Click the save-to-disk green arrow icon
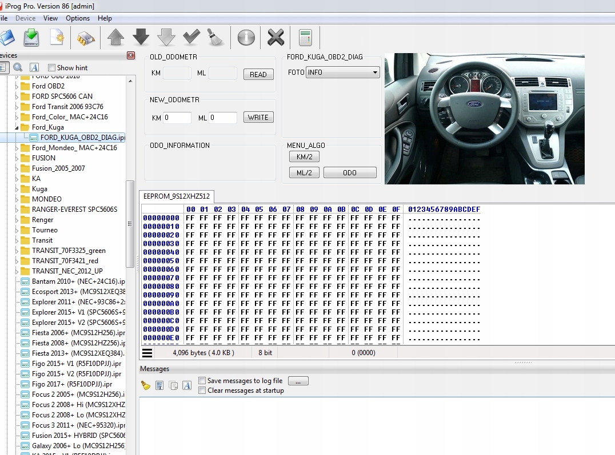615x455 pixels. coord(31,38)
